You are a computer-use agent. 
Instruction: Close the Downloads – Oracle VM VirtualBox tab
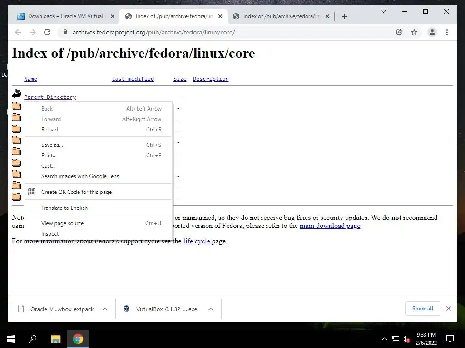(x=113, y=16)
